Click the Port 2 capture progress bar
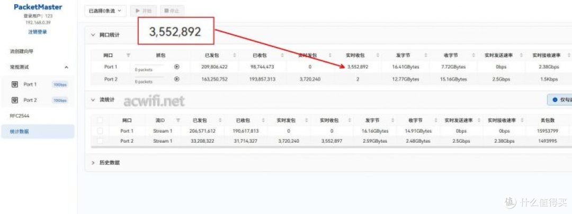Image resolution: width=572 pixels, height=214 pixels. [x=149, y=78]
